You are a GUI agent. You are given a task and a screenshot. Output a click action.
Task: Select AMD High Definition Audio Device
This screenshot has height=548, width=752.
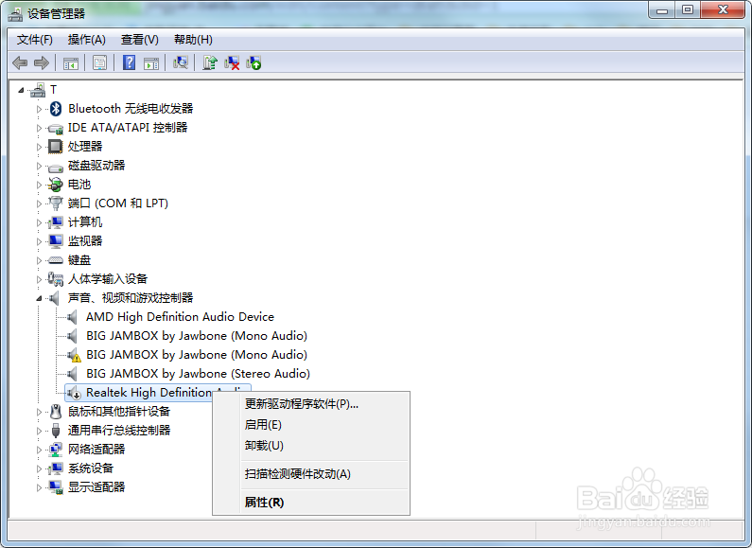coord(180,317)
